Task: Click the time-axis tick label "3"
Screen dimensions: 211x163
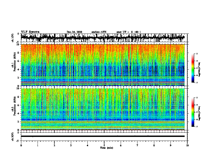Action: pyautogui.click(x=71, y=145)
